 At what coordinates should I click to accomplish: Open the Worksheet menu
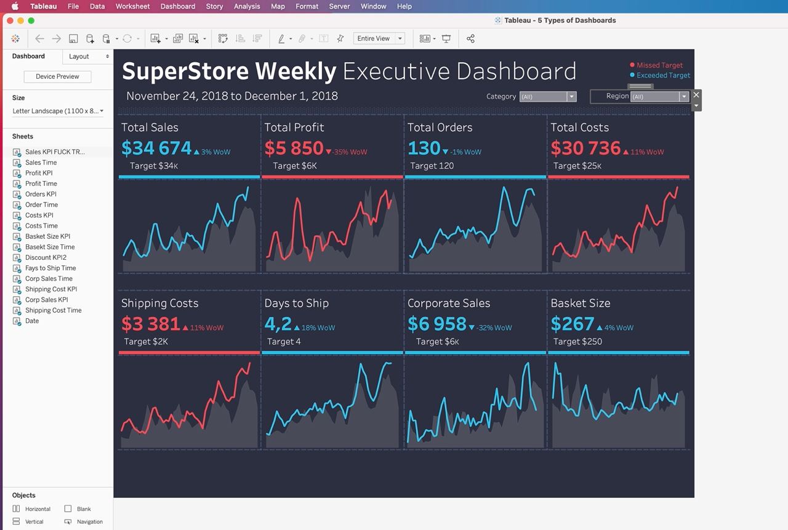coord(132,6)
